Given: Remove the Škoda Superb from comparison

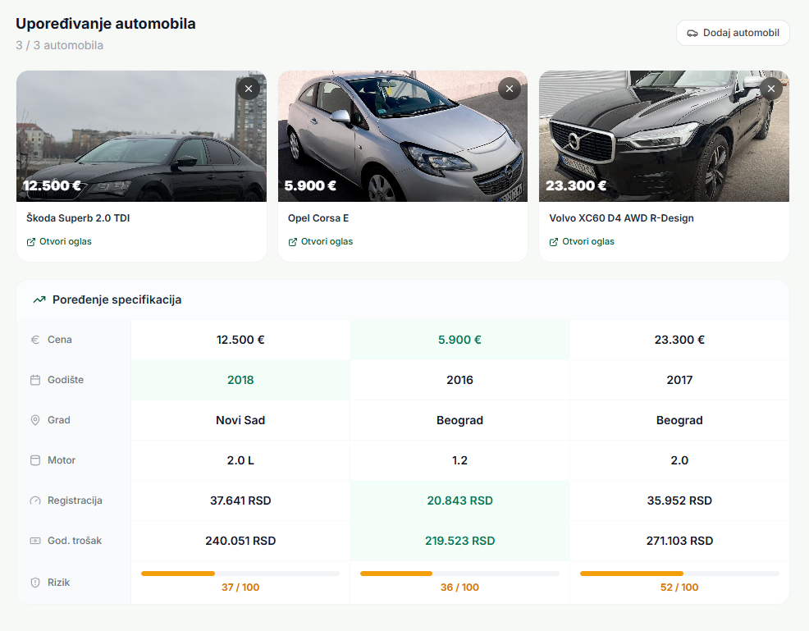Looking at the screenshot, I should (249, 89).
